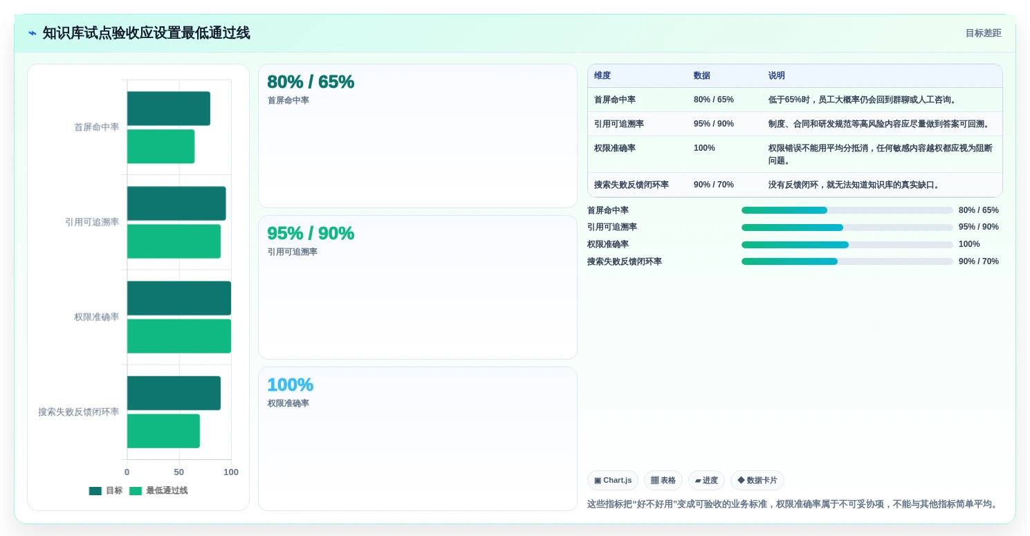Viewport: 1030px width, 536px height.
Task: Click the 首屏命中率 progress bar
Action: [x=847, y=210]
